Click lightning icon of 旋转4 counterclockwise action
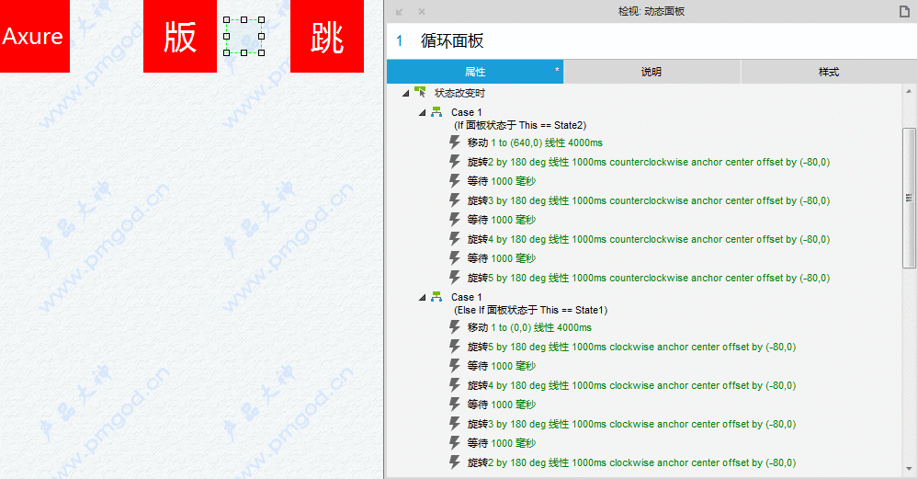The width and height of the screenshot is (918, 479). [x=455, y=239]
